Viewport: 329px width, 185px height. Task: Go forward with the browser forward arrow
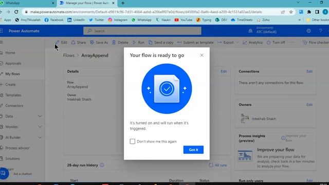point(8,12)
